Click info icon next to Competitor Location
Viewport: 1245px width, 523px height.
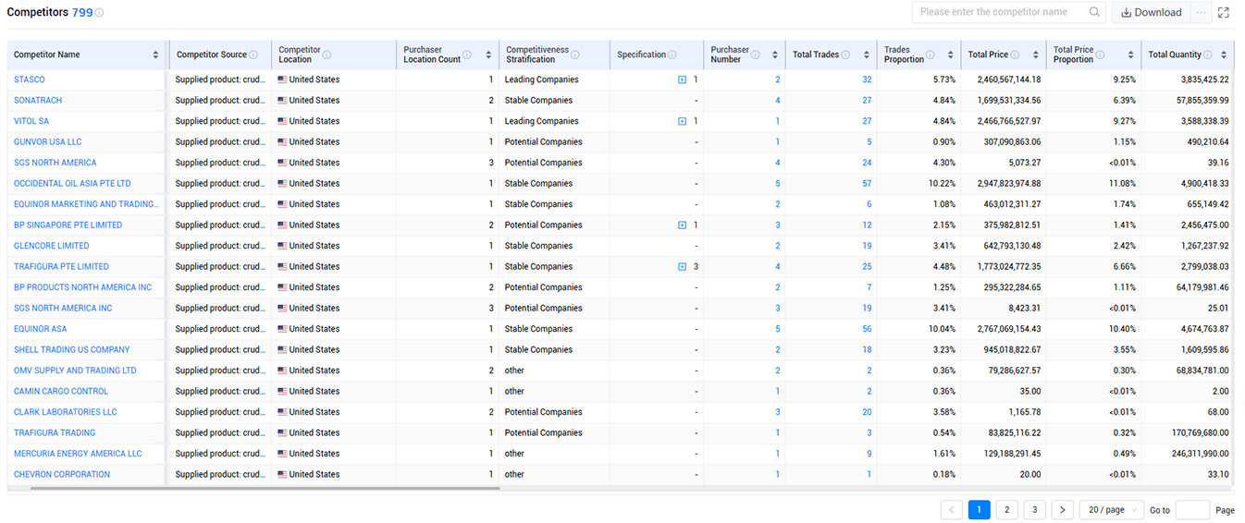point(327,55)
